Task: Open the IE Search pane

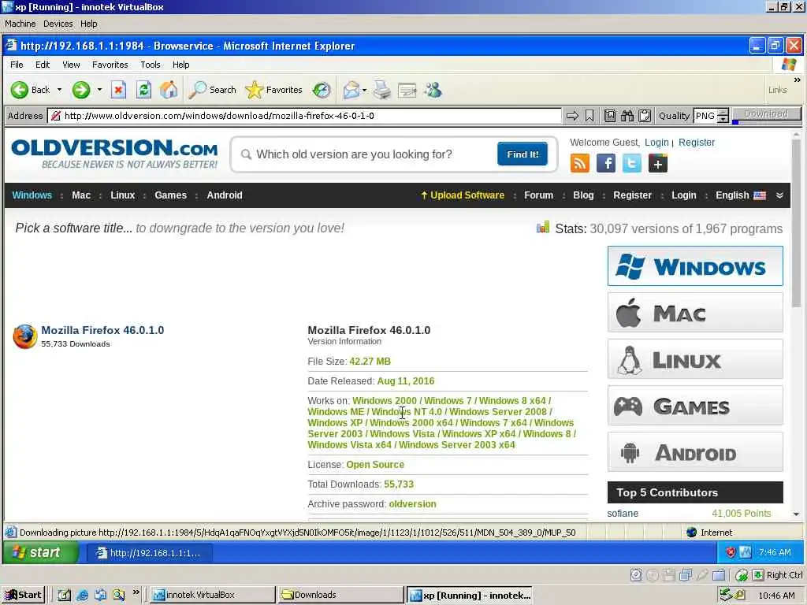Action: coord(212,90)
